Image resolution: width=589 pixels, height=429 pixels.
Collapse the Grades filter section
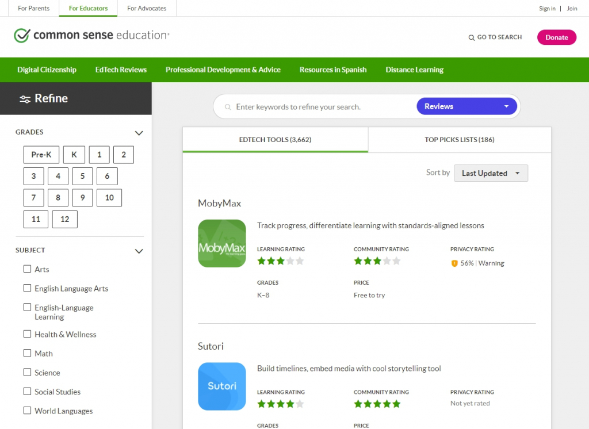click(139, 133)
